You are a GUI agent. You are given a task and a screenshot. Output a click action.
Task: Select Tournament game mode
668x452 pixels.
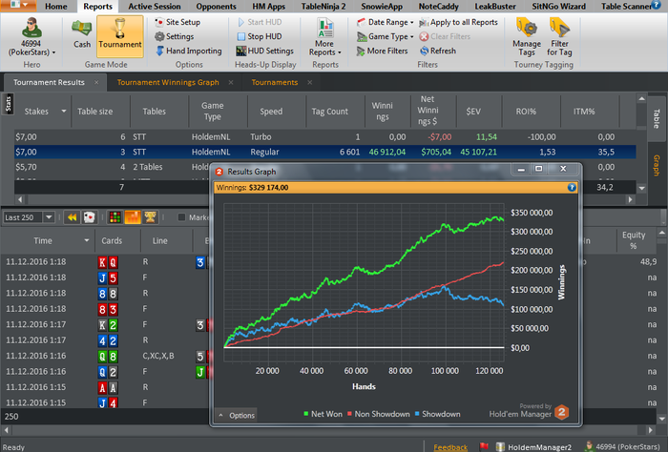coord(120,36)
